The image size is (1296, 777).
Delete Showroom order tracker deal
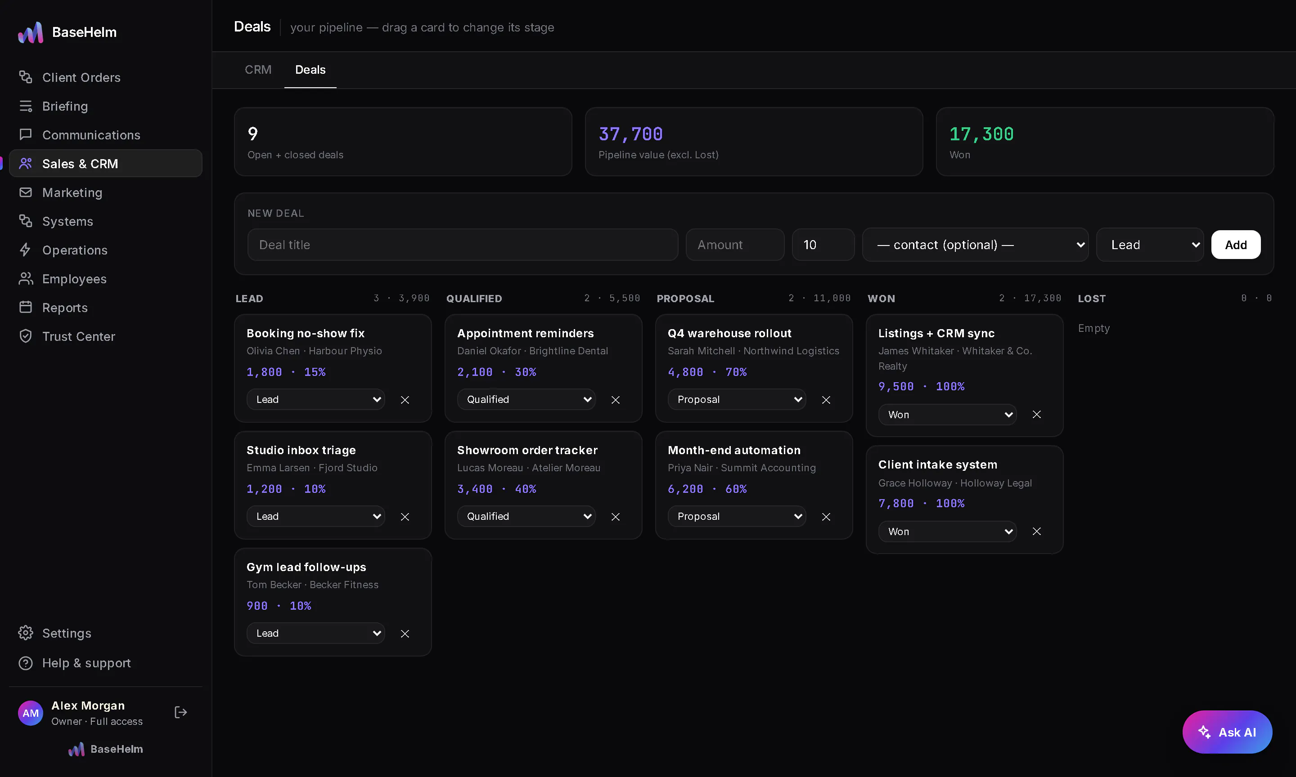coord(616,517)
